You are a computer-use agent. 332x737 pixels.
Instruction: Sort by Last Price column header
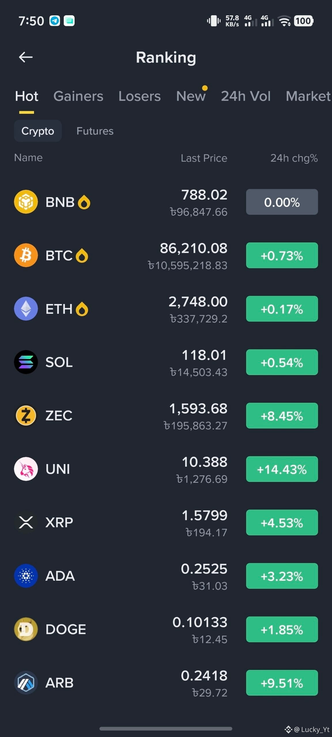coord(204,158)
